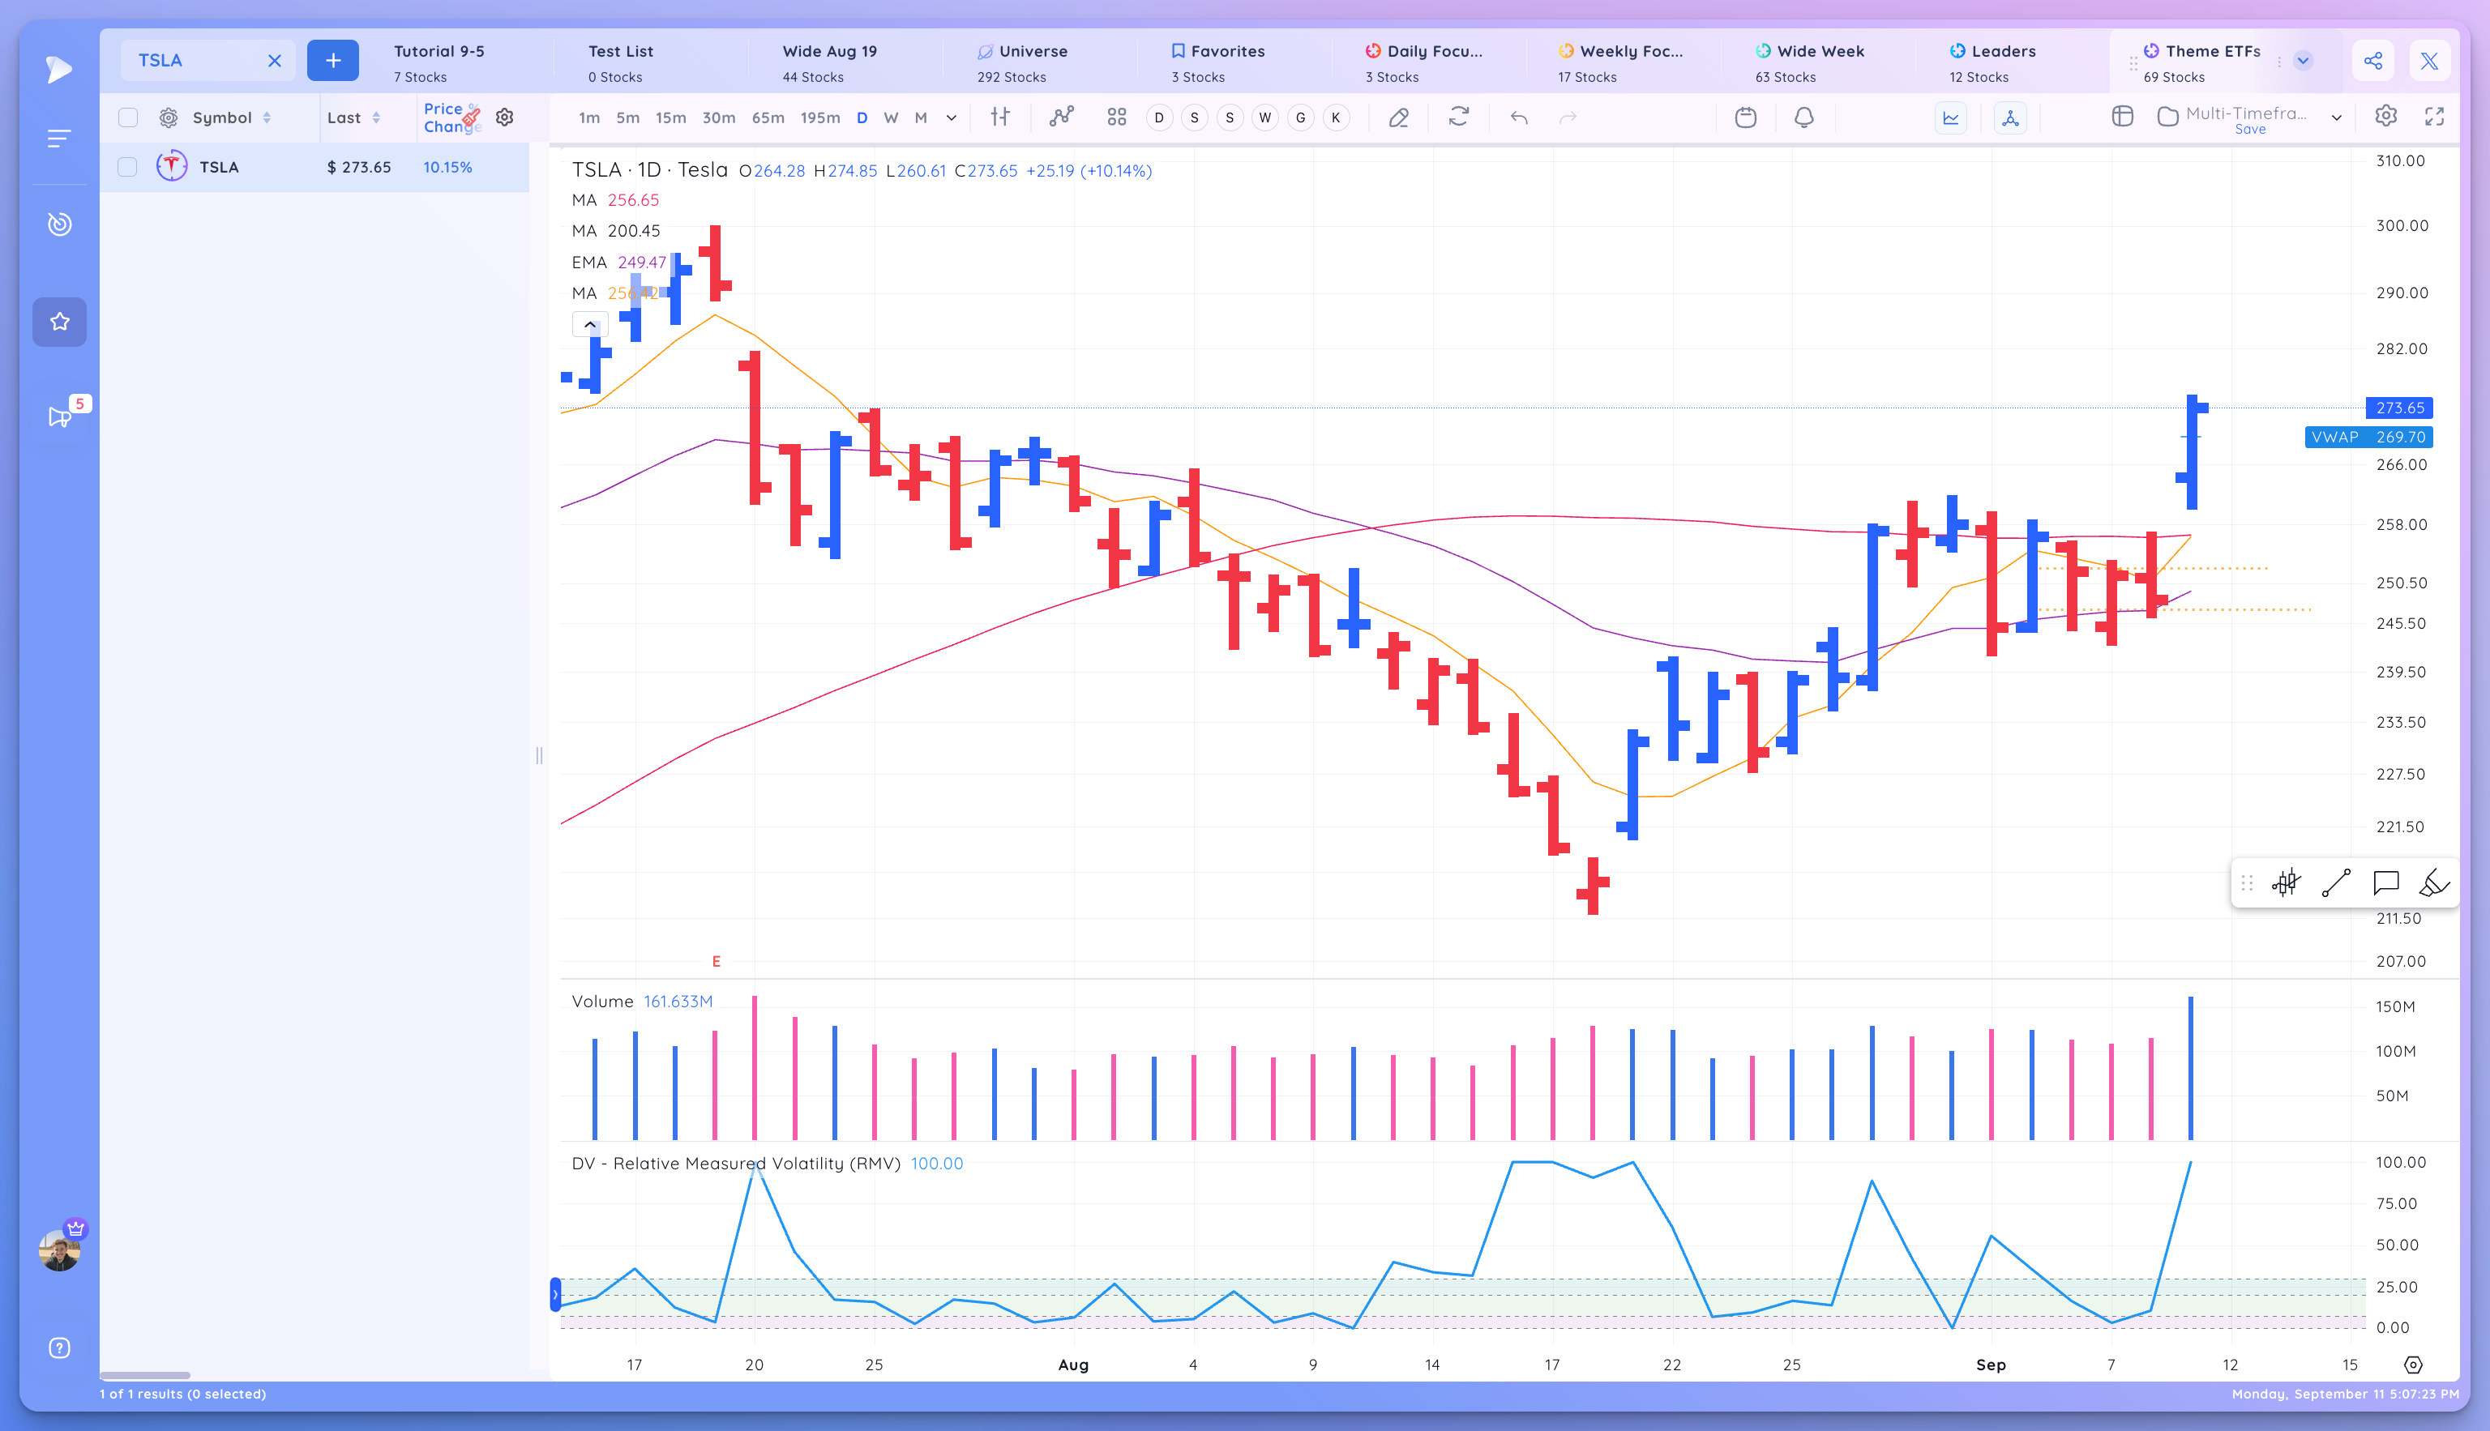Click the earnings E marker on chart
The image size is (2490, 1431).
tap(716, 961)
